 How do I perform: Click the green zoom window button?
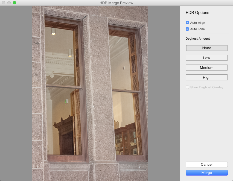click(x=14, y=3)
